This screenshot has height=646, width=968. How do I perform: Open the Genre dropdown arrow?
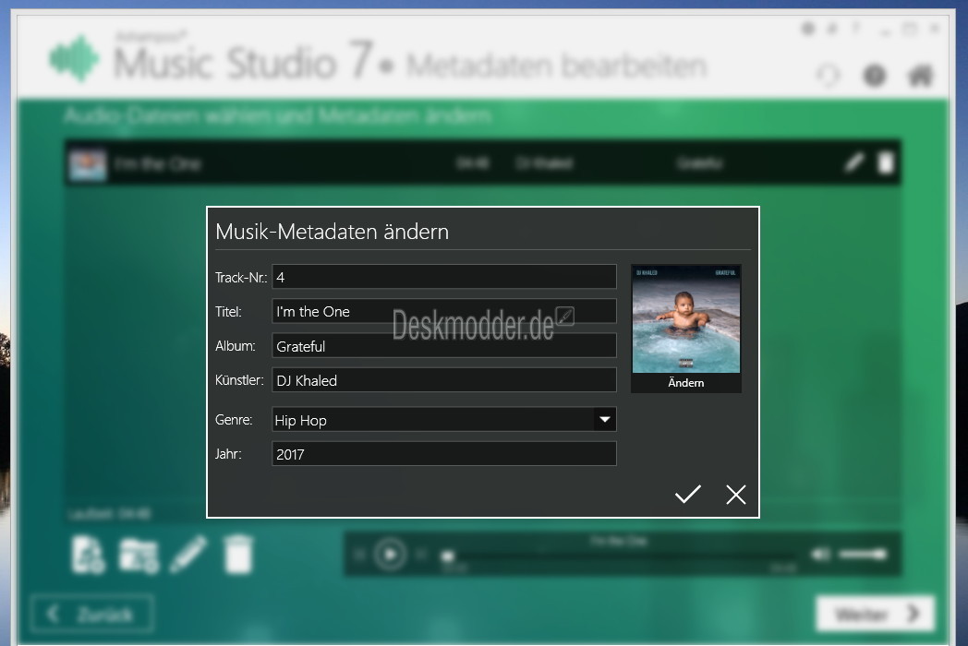tap(605, 420)
